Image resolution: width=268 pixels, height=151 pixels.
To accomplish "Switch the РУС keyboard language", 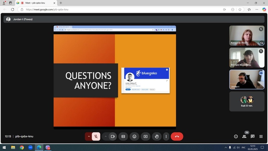I will (x=244, y=147).
